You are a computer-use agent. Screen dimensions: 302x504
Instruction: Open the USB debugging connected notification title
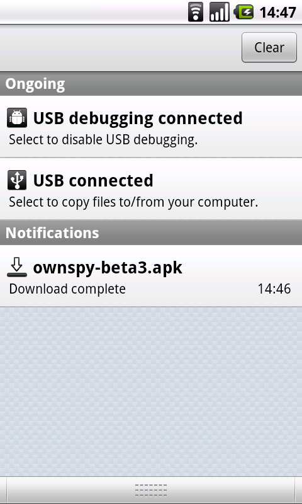138,118
